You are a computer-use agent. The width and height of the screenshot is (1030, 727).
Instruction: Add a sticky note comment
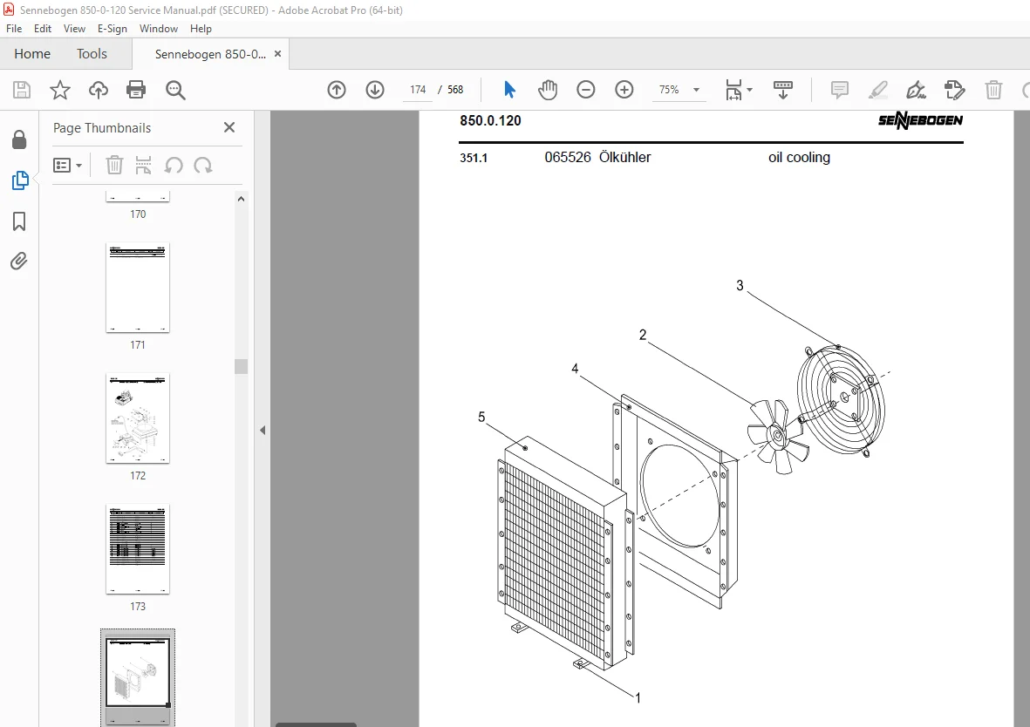pyautogui.click(x=840, y=90)
